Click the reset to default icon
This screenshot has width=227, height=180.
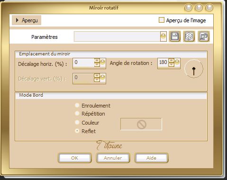click(x=204, y=36)
